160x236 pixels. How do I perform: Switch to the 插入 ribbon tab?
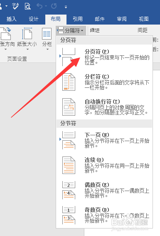11,19
